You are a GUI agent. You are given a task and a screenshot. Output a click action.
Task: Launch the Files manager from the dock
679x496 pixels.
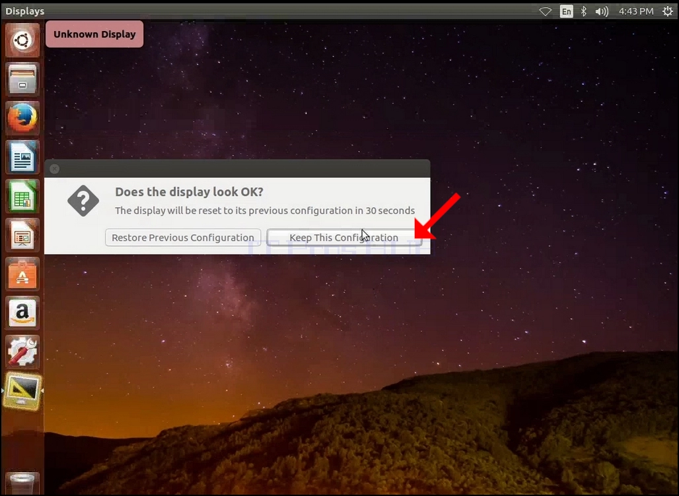(22, 79)
